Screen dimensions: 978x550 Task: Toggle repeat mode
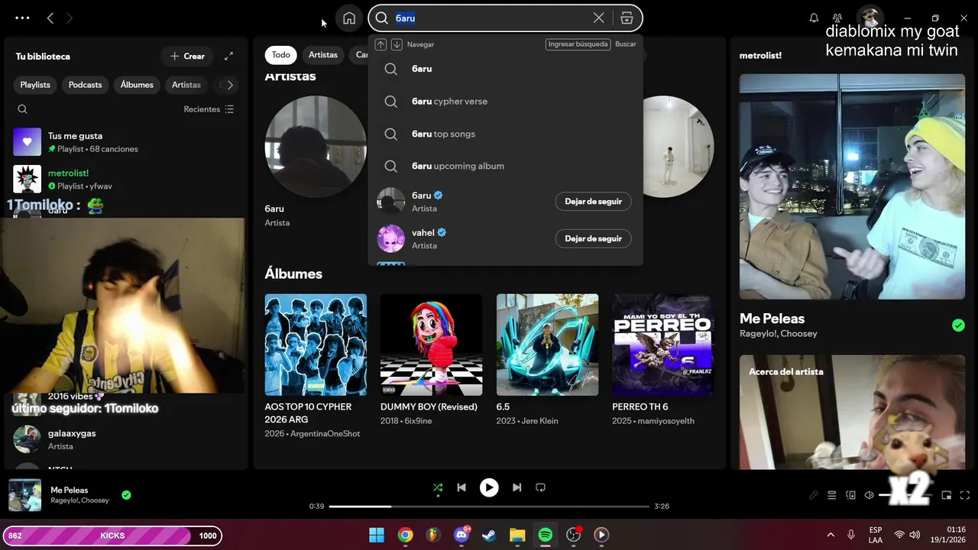[540, 487]
